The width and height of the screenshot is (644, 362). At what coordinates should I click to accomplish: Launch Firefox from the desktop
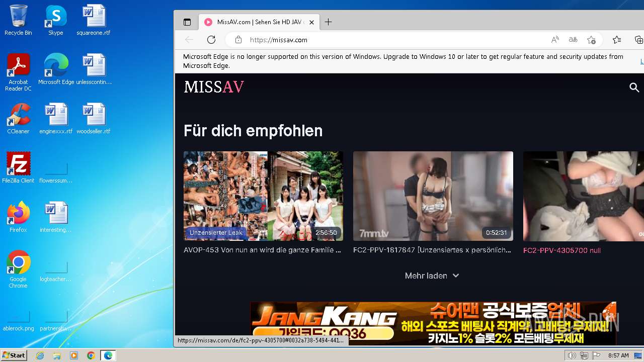[18, 217]
